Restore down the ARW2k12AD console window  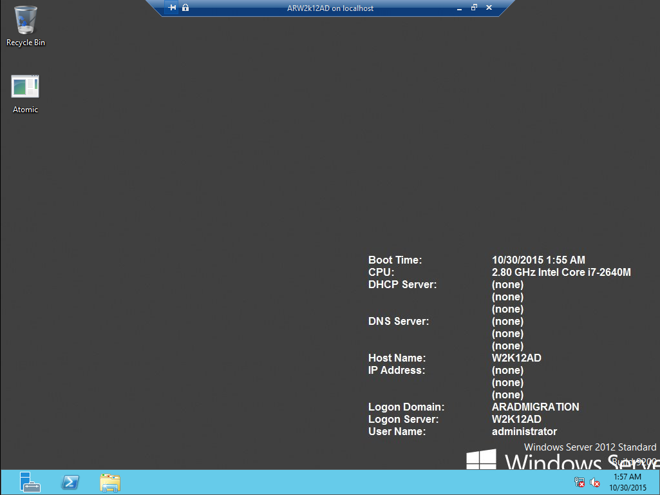[474, 8]
